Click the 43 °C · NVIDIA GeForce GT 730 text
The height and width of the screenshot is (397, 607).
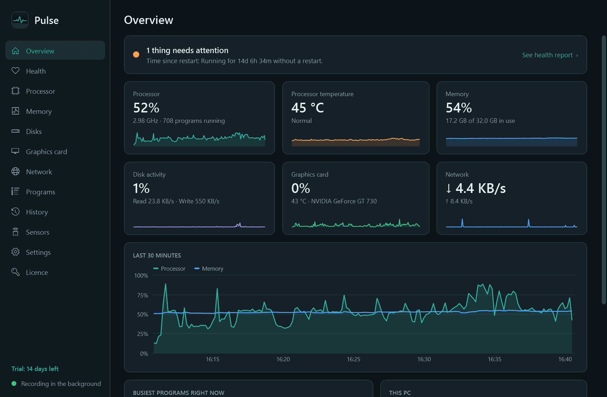click(334, 201)
